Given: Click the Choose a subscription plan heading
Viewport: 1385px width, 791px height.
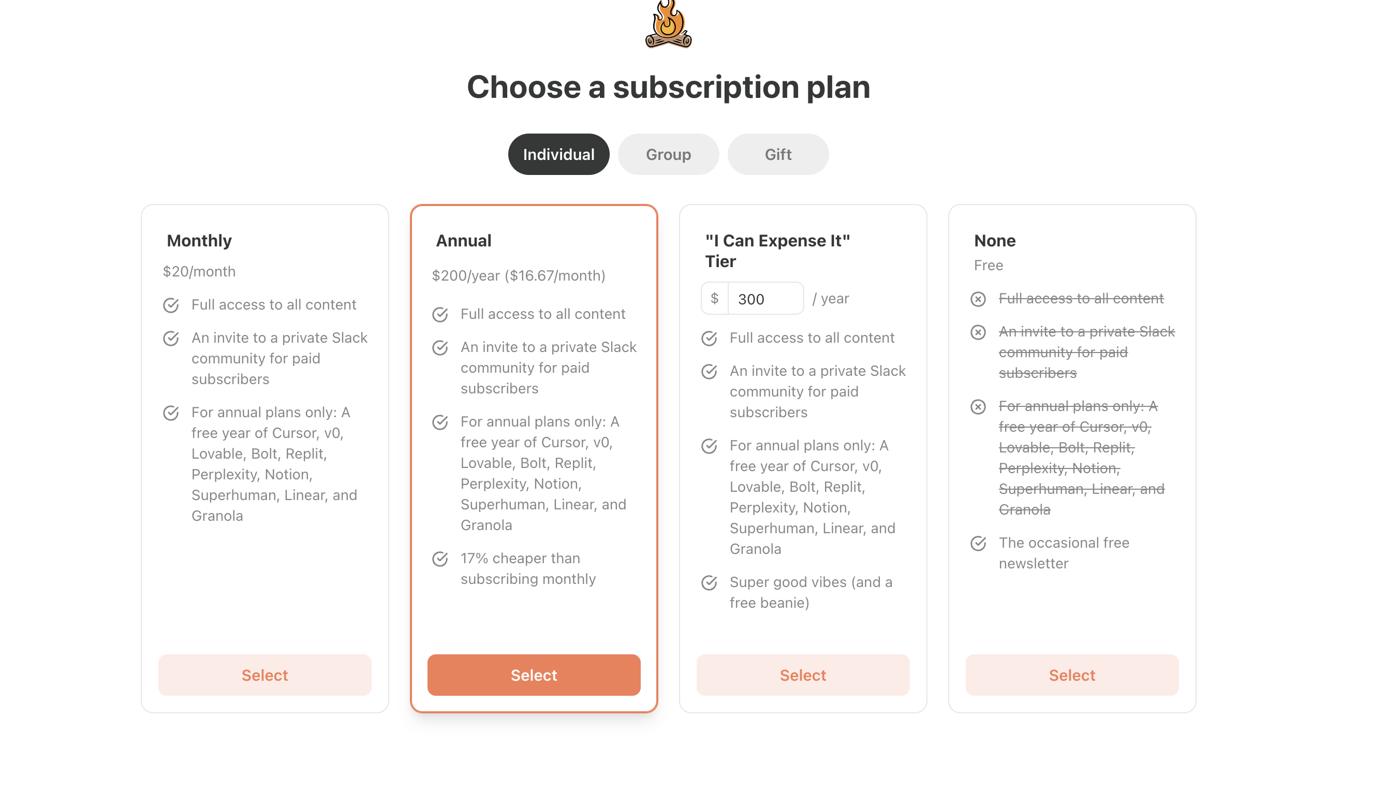Looking at the screenshot, I should (x=668, y=87).
